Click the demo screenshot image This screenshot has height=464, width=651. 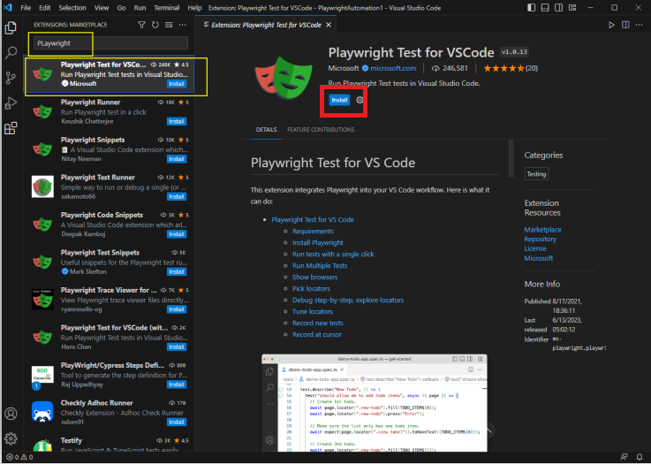(375, 403)
